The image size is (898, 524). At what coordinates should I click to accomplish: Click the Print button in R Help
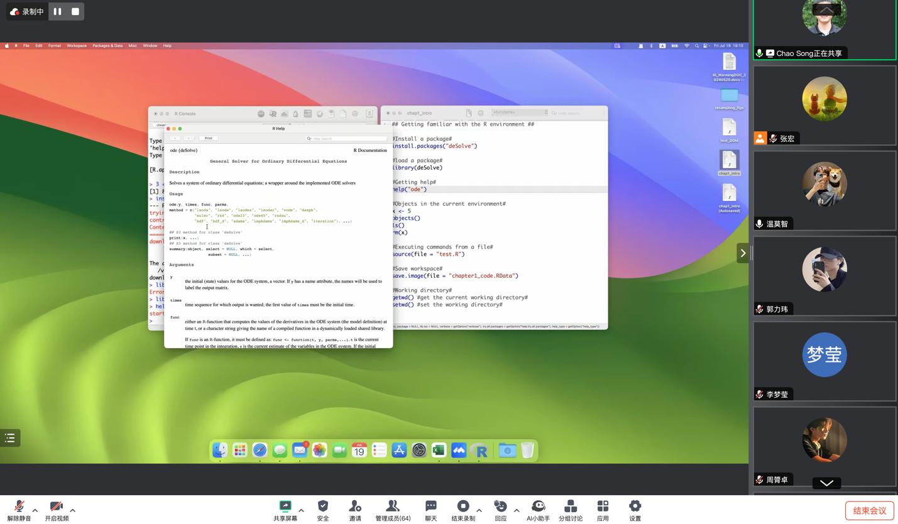click(x=208, y=138)
